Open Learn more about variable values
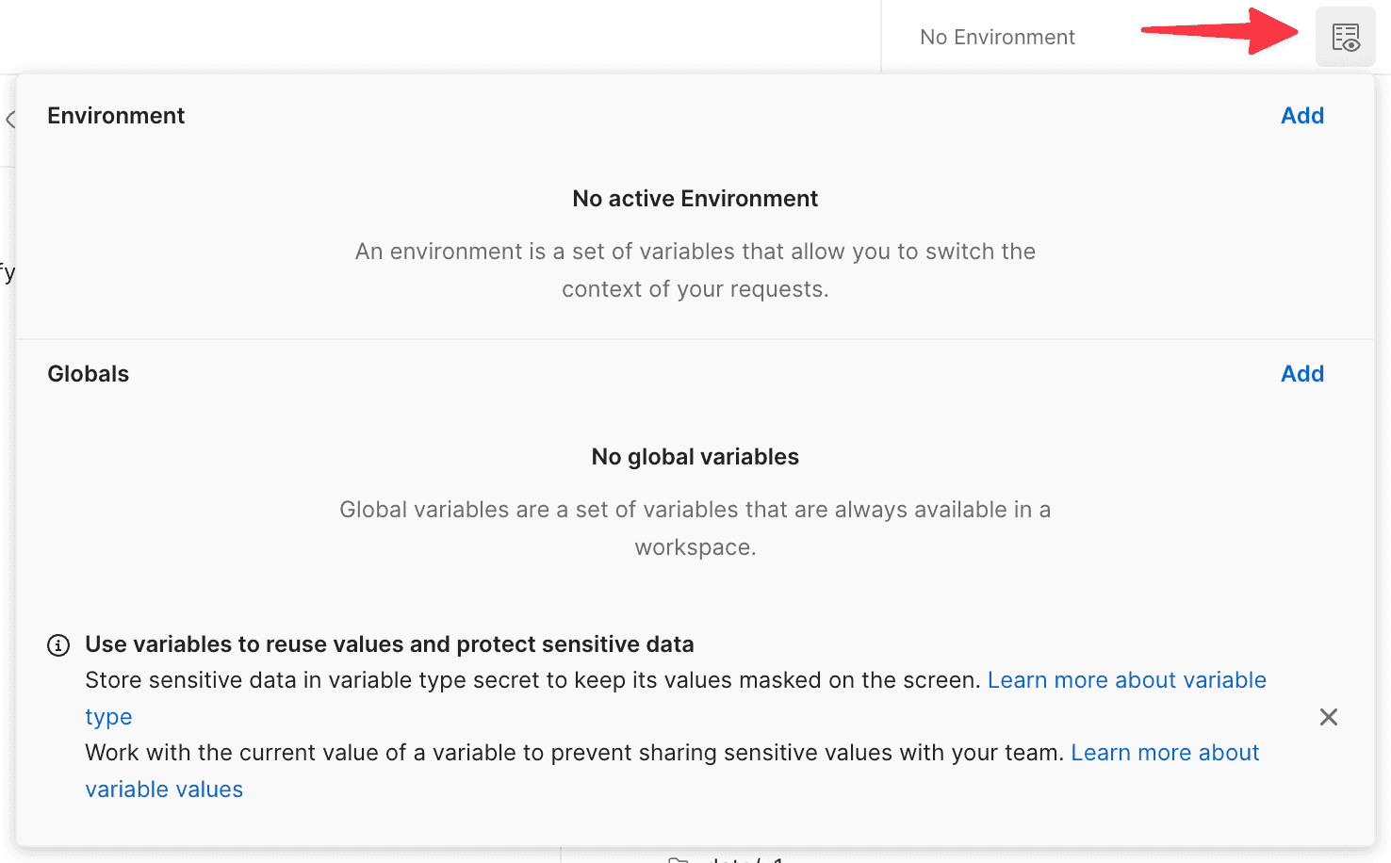The width and height of the screenshot is (1391, 863). (1165, 752)
